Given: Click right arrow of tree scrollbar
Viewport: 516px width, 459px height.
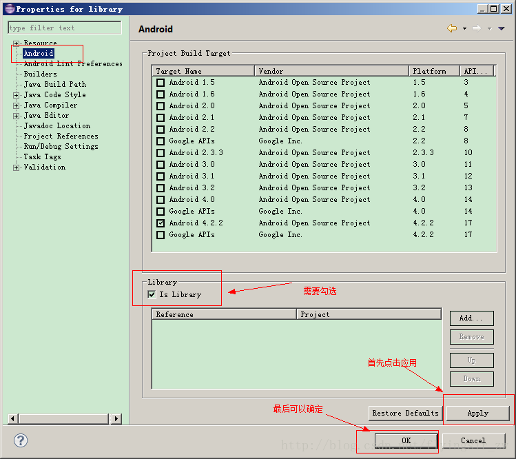Looking at the screenshot, I should click(x=116, y=419).
